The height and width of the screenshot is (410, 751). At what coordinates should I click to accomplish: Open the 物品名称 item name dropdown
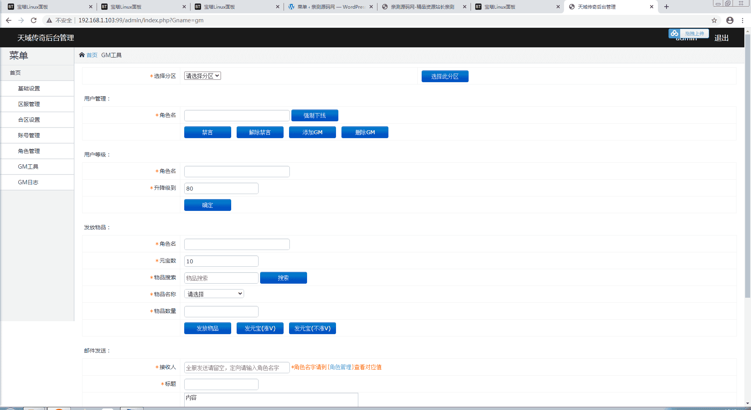click(x=214, y=294)
